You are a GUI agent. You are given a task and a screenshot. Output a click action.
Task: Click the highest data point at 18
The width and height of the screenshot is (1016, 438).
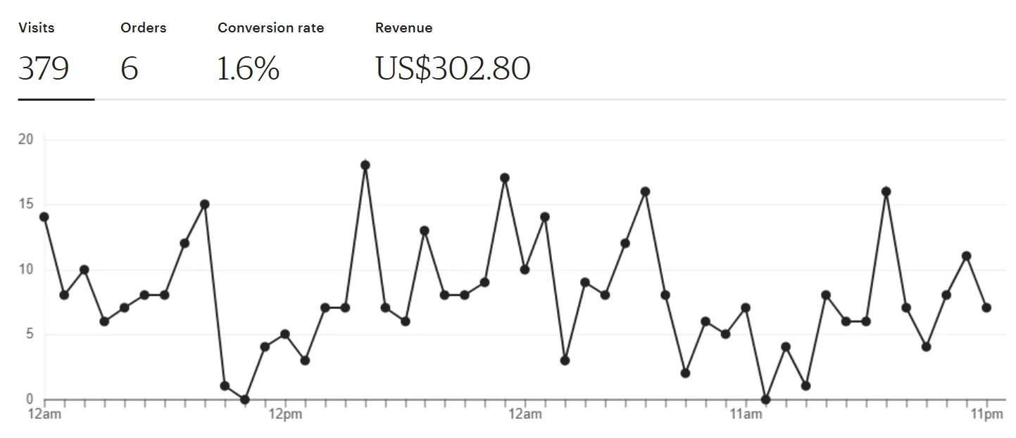(x=365, y=165)
